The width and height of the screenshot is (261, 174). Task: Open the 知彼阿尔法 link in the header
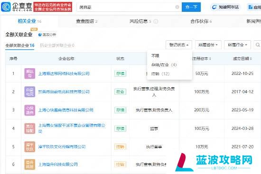click(226, 7)
